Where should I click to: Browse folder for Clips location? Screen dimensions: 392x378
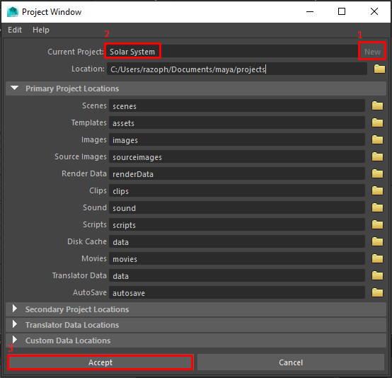377,191
